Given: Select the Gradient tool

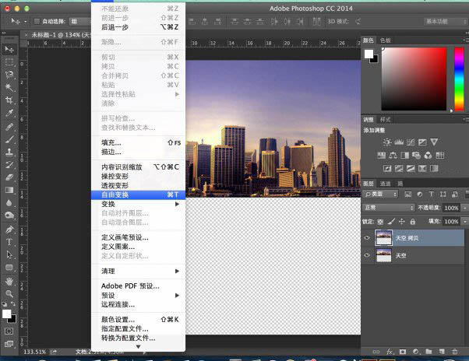Looking at the screenshot, I should tap(9, 190).
